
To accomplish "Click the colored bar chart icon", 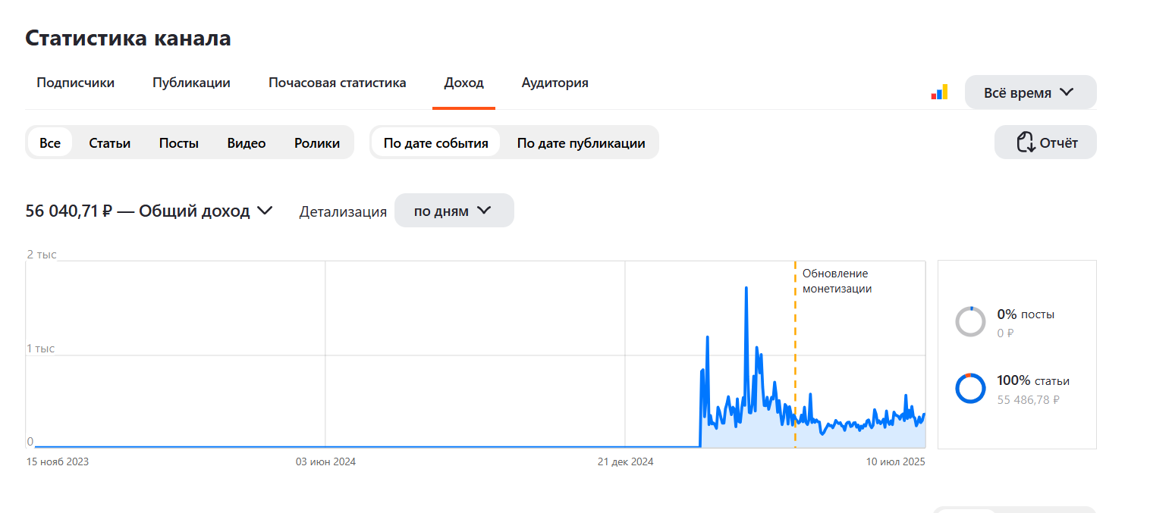I will [939, 92].
